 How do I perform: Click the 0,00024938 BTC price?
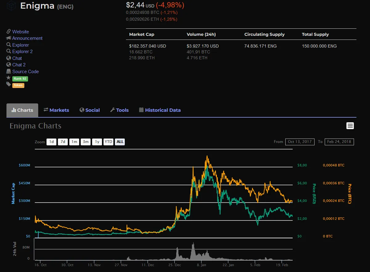point(143,13)
